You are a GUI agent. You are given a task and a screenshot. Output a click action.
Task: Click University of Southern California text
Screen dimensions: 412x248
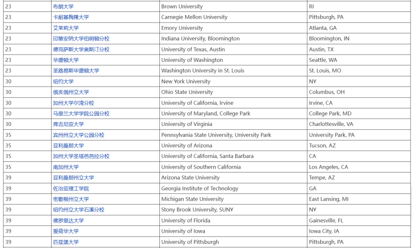201,167
